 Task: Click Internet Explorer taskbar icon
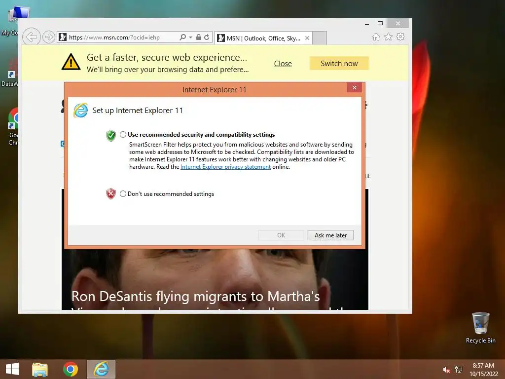click(101, 369)
